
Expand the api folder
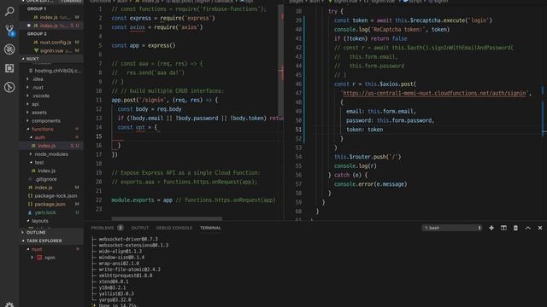pyautogui.click(x=35, y=104)
